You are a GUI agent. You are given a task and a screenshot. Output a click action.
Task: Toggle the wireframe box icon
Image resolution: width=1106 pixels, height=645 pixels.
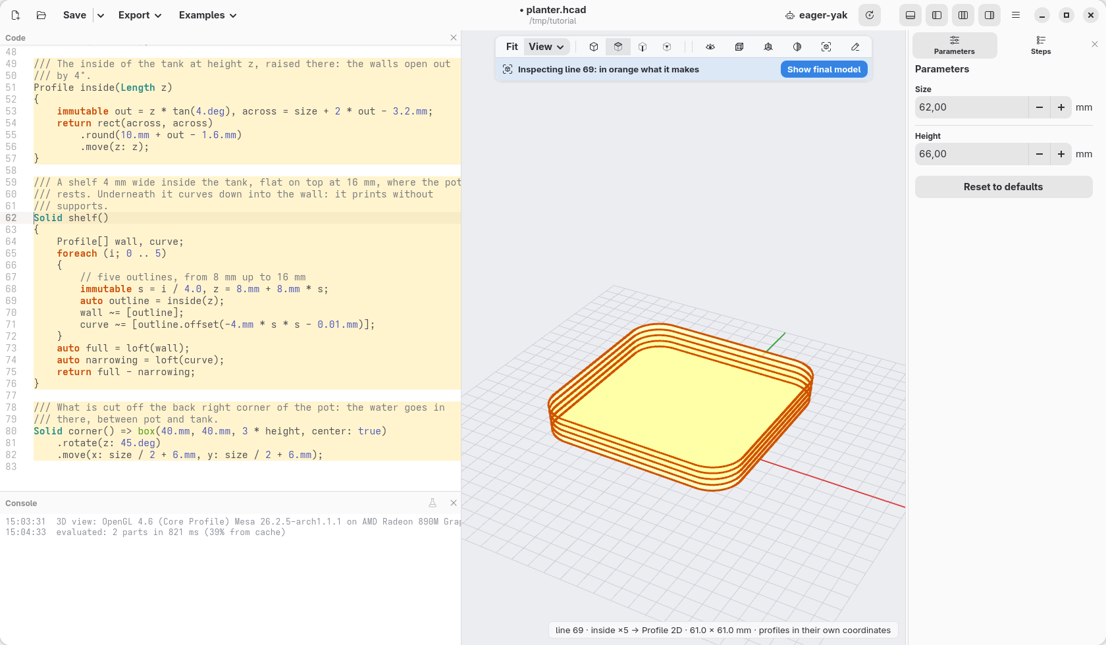click(x=739, y=47)
